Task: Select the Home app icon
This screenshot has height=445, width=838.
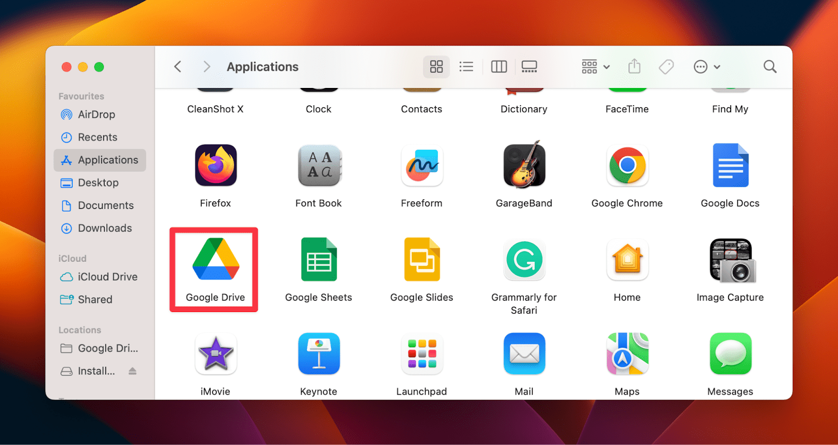Action: click(x=627, y=260)
